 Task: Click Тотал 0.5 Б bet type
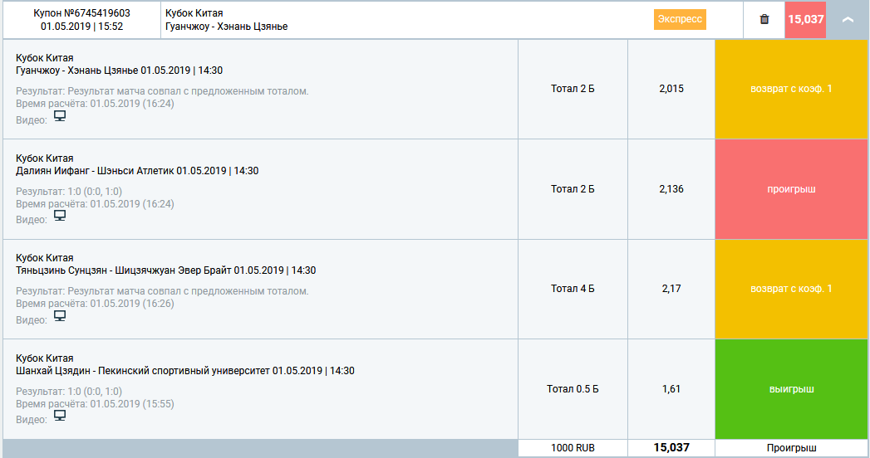573,389
